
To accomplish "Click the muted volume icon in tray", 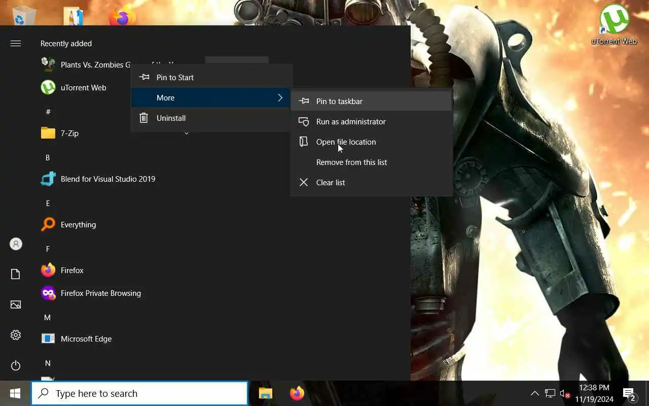I will pos(565,393).
